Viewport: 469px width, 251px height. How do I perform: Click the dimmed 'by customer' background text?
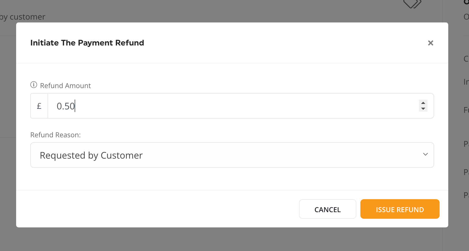(x=23, y=17)
